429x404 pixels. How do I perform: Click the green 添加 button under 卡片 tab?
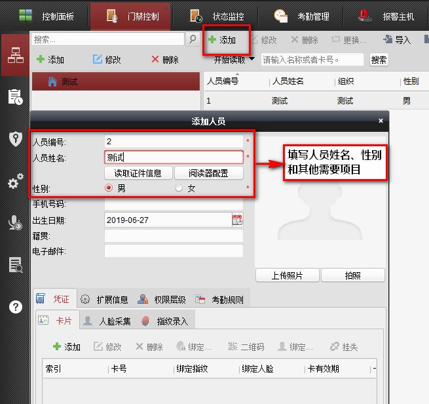pyautogui.click(x=67, y=347)
